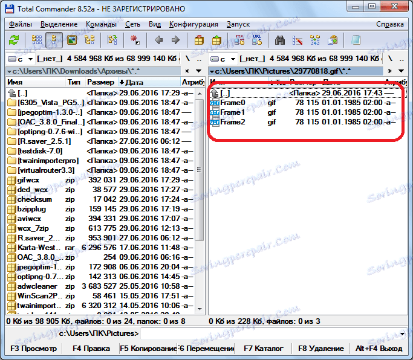The width and height of the screenshot is (413, 360).
Task: Go to root in left panel
Action: pos(187,59)
